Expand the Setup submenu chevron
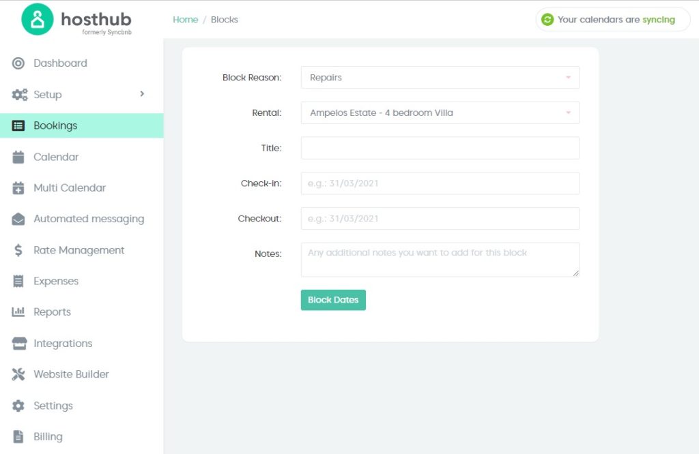 [x=142, y=94]
